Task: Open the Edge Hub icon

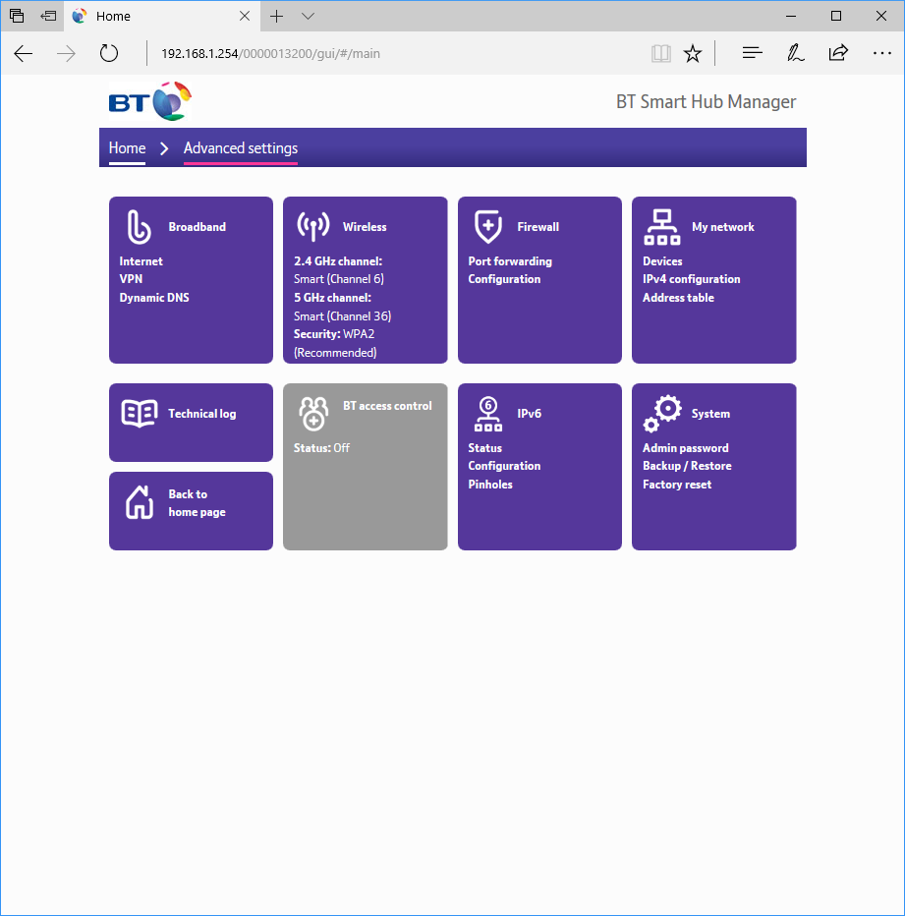Action: click(752, 53)
